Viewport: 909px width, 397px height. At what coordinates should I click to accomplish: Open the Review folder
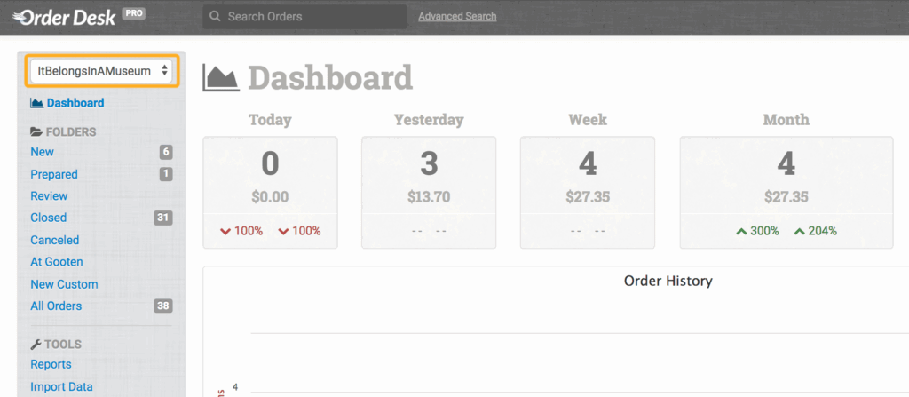(49, 196)
